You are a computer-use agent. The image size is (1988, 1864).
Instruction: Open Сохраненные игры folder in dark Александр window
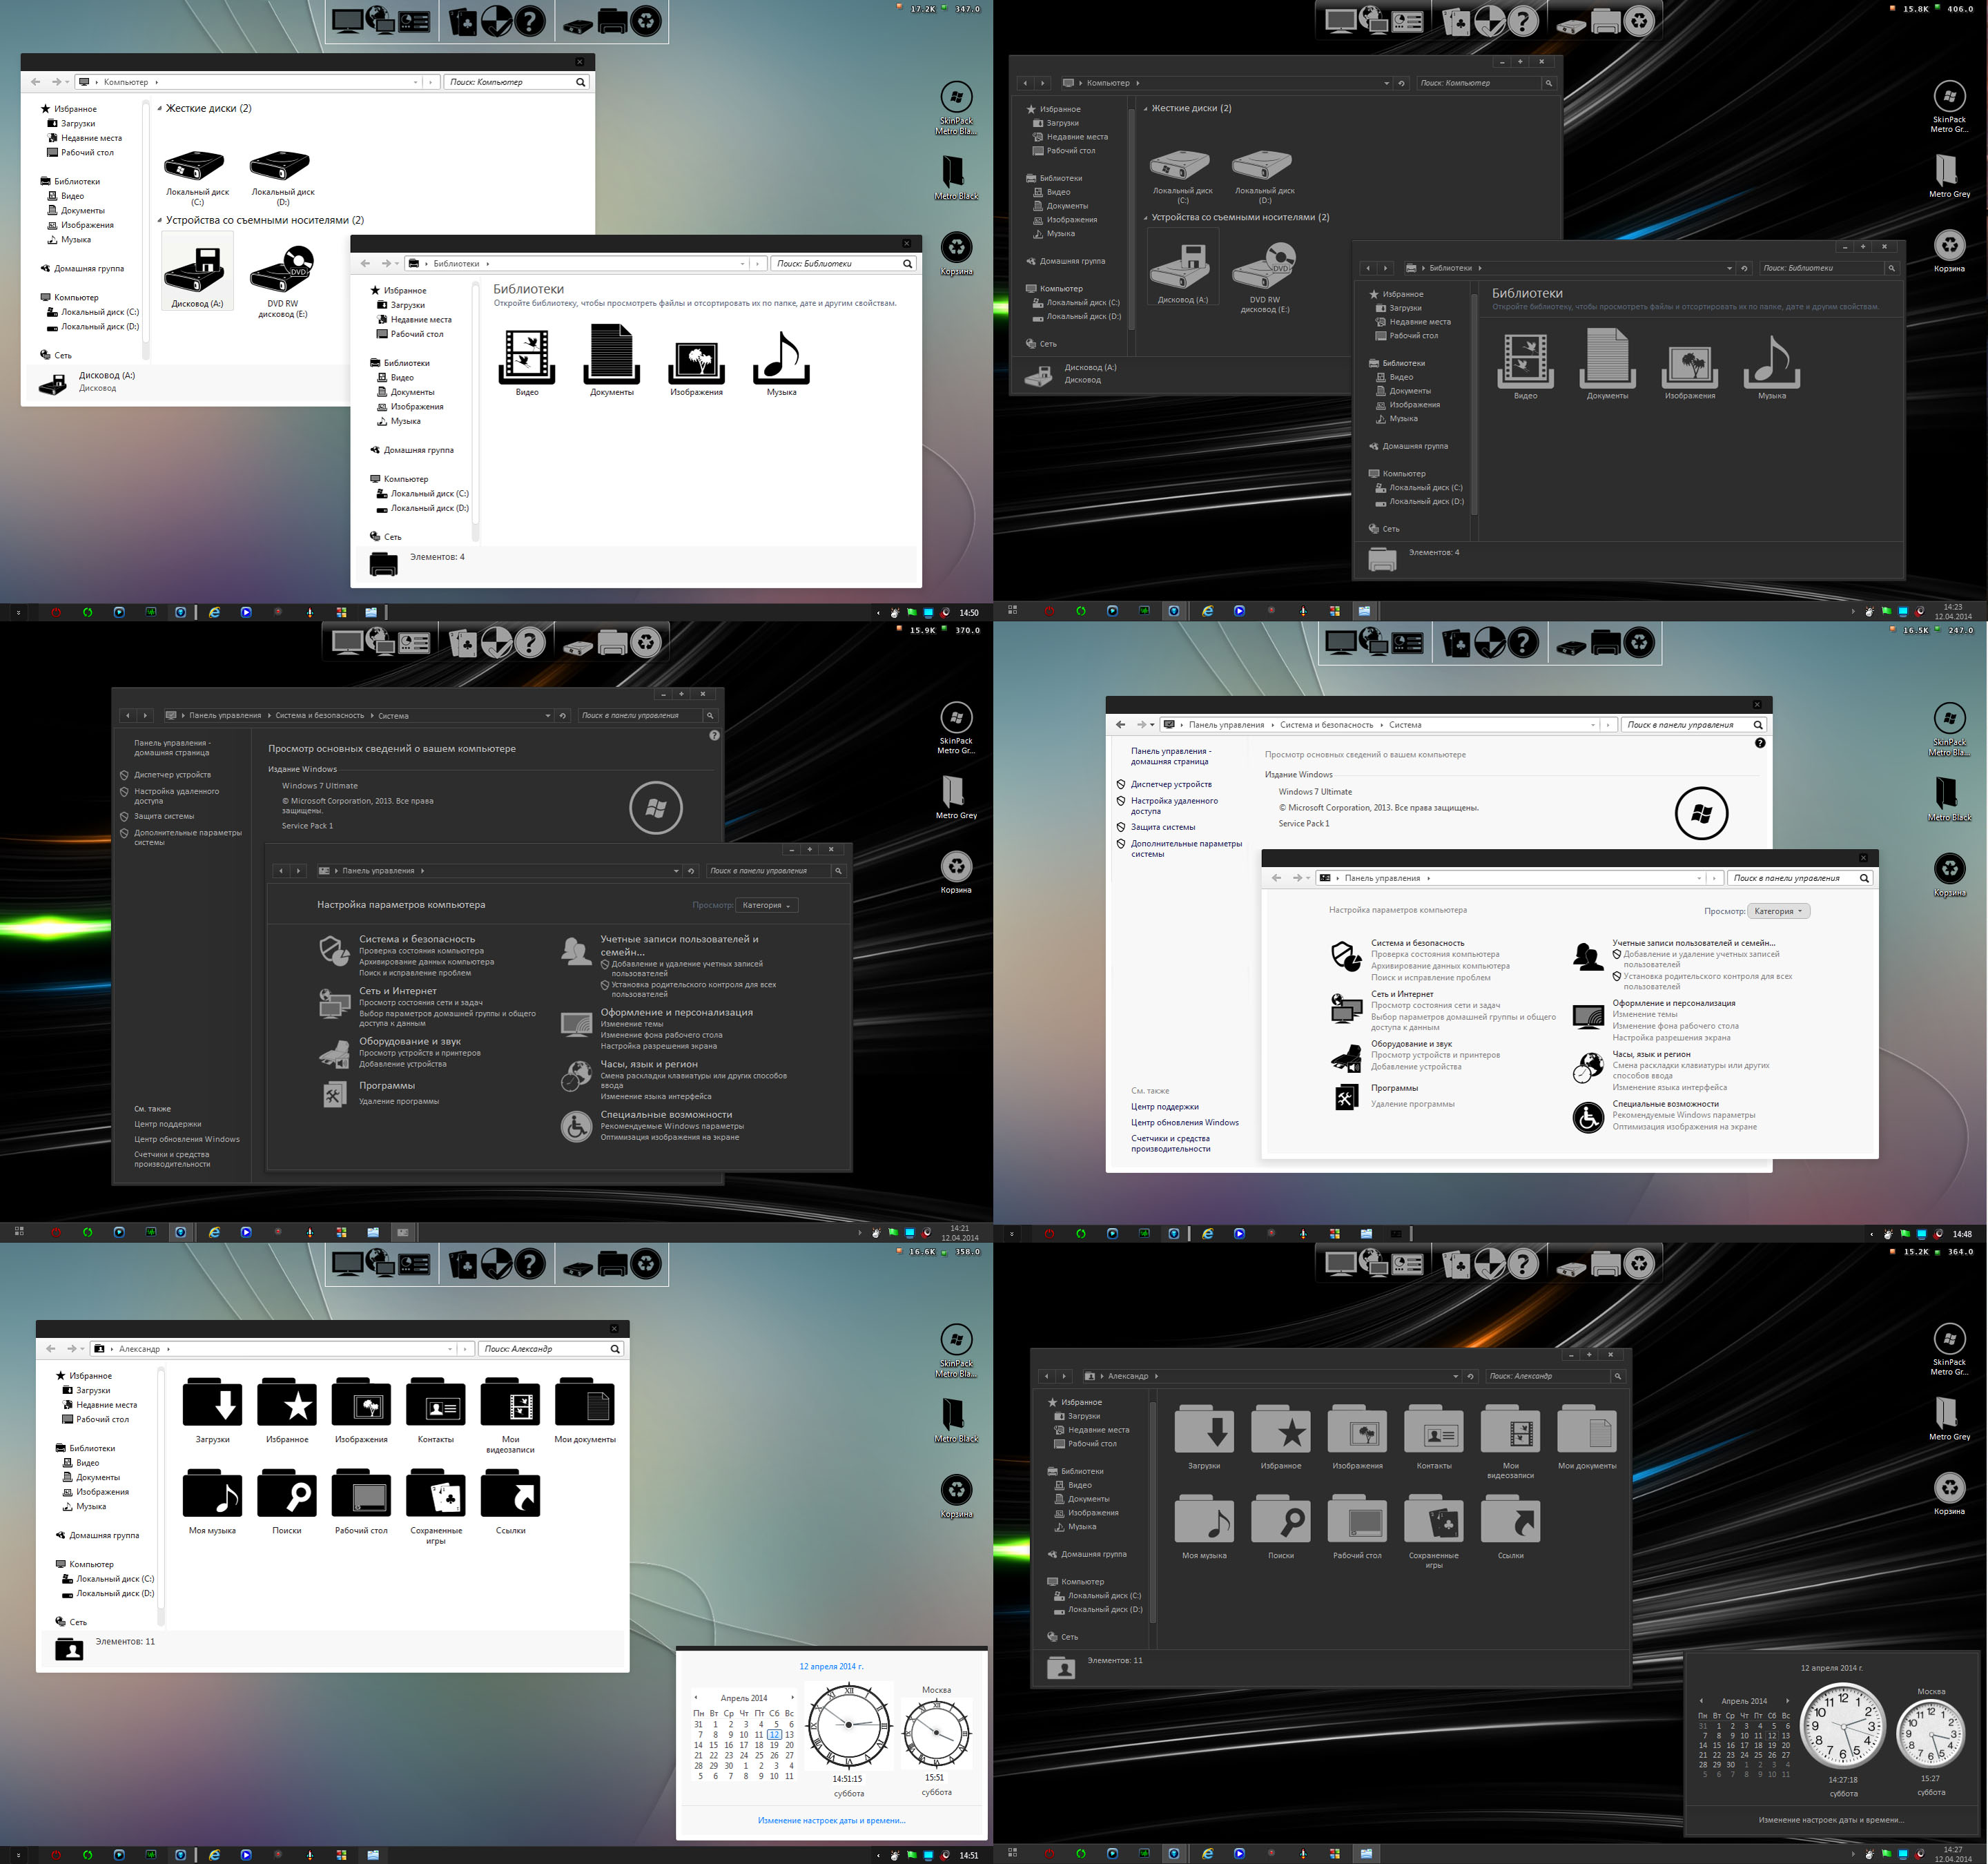tap(1433, 1521)
